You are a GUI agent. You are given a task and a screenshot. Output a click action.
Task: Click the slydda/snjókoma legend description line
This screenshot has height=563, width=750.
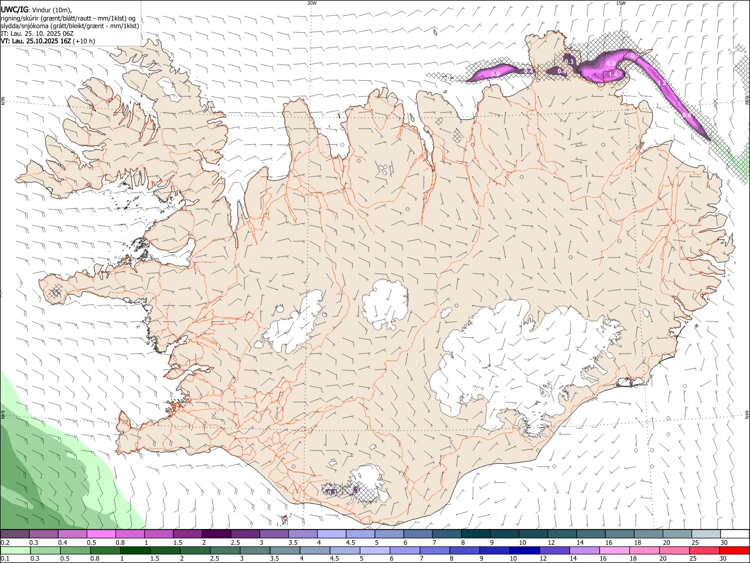70,26
